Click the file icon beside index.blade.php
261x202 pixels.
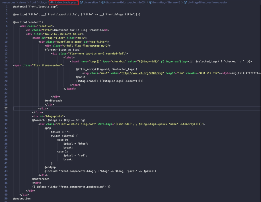(x=52, y=2)
